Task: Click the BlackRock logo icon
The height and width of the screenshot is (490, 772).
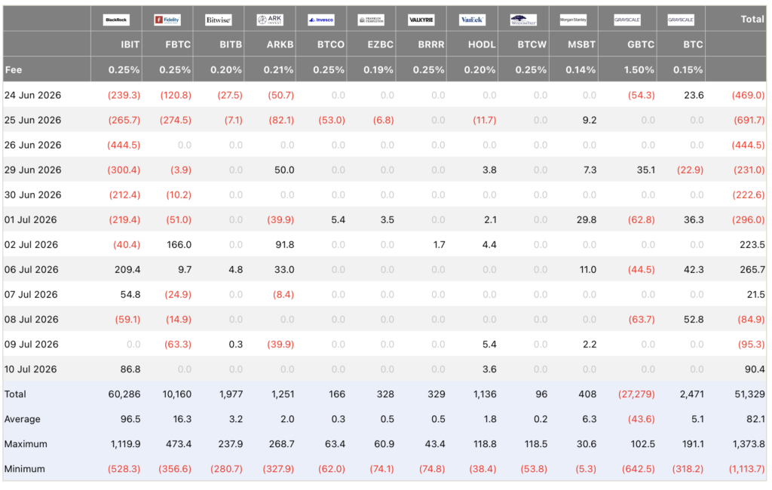Action: coord(116,20)
